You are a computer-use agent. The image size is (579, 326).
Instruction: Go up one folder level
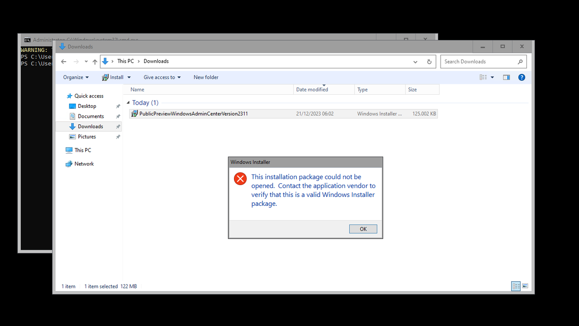95,62
